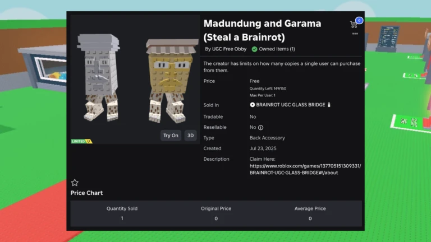Click the Try On button
Viewport: 431px width, 242px height.
pos(171,136)
